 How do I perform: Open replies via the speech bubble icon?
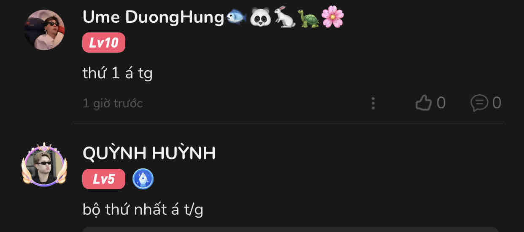pyautogui.click(x=479, y=103)
